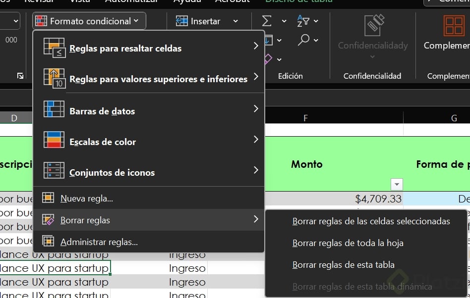Select Nueva regla... menu entry
This screenshot has height=298, width=470.
point(149,198)
